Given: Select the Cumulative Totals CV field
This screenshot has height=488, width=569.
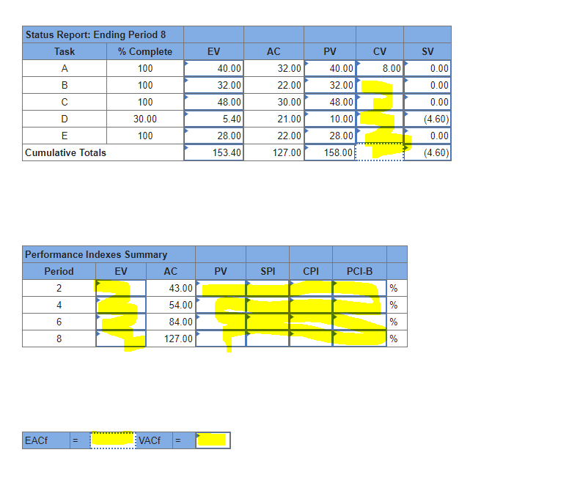Looking at the screenshot, I should [380, 152].
